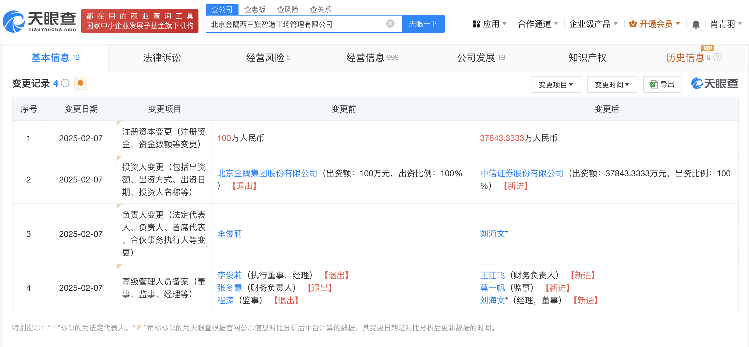This screenshot has width=749, height=347.
Task: Clear the search box with the X icon
Action: pos(390,24)
